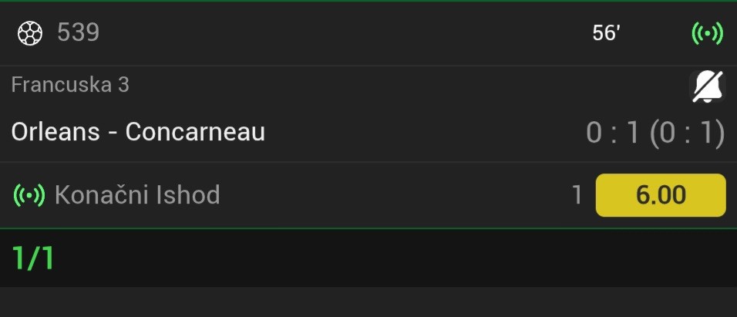Click the live broadcast icon beside 56'
The image size is (737, 317).
pos(707,33)
